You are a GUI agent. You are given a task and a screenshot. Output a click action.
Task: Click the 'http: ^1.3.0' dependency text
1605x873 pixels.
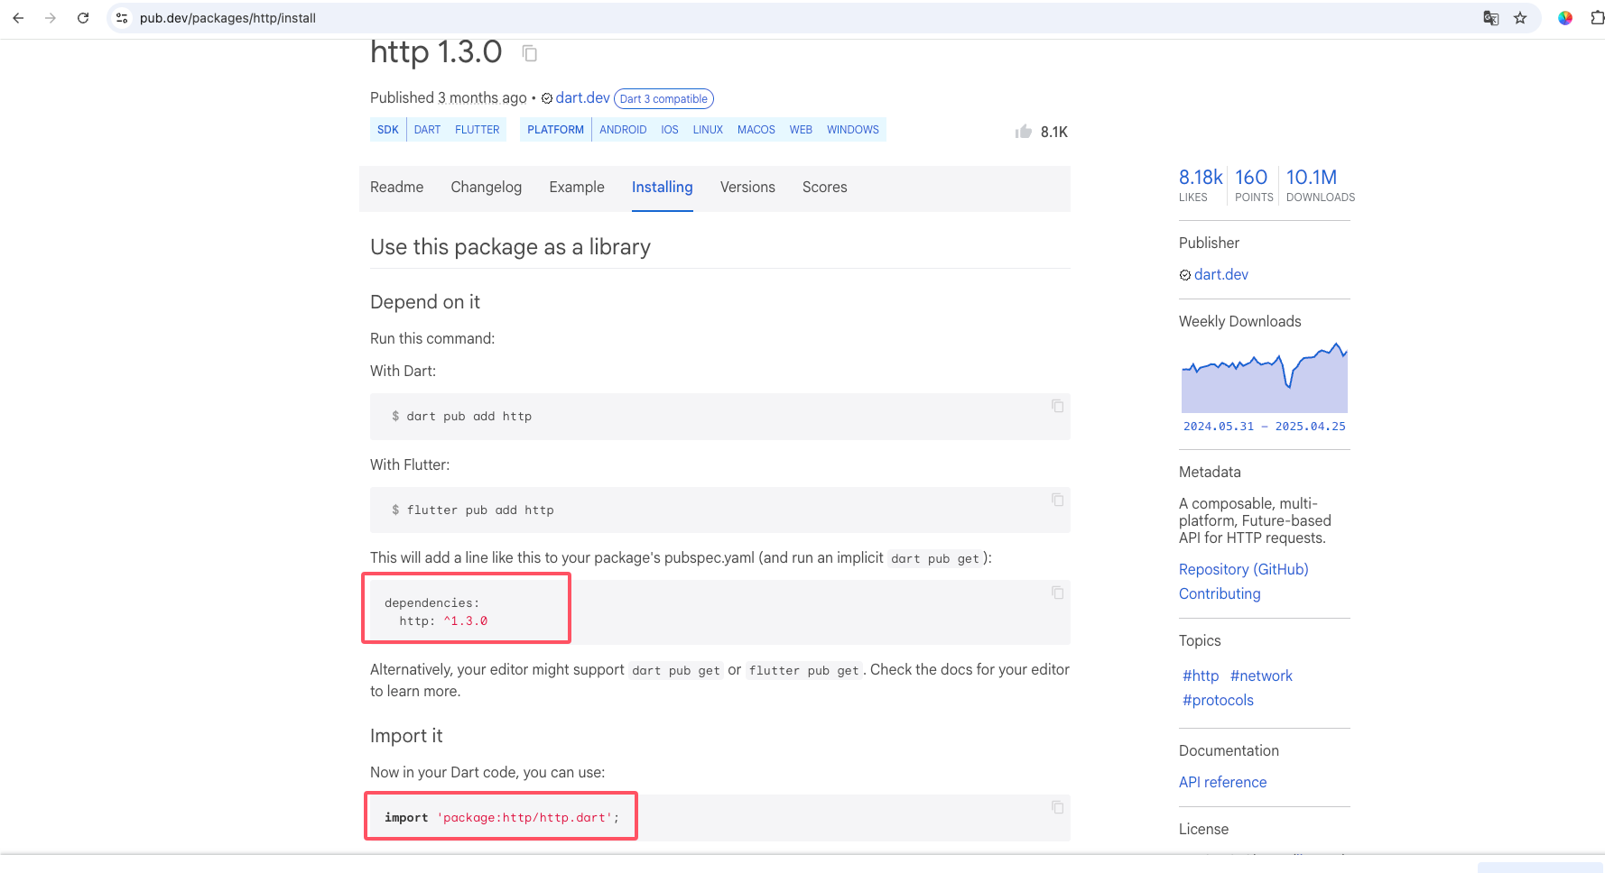click(443, 620)
